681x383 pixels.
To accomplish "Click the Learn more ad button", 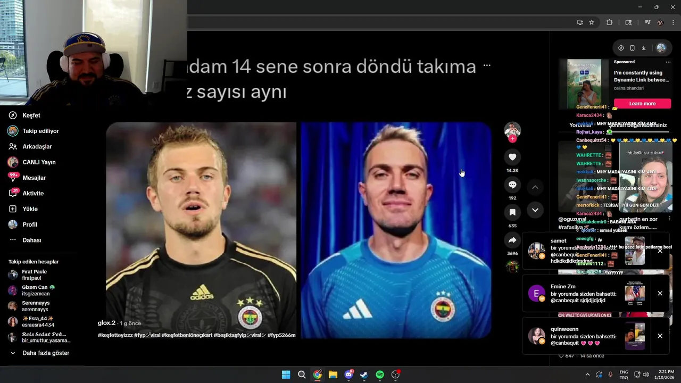I will 642,103.
